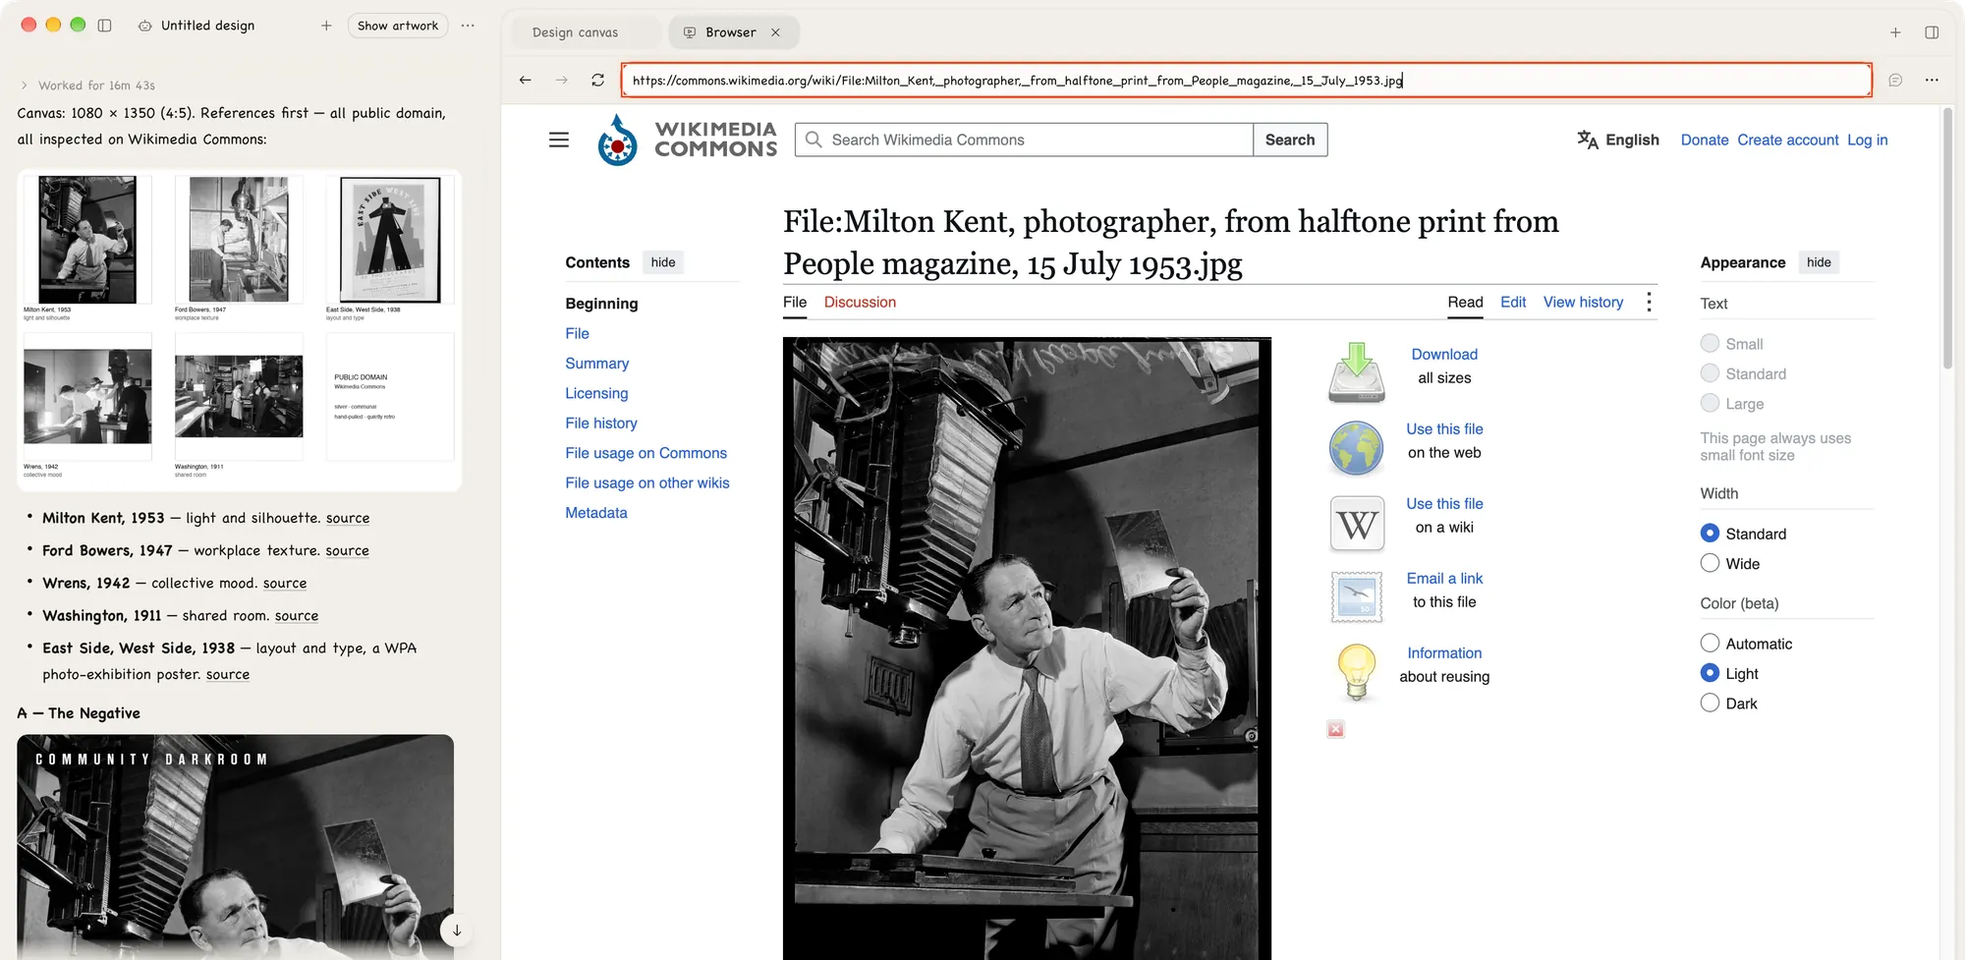
Task: Click the plus icon beside Untitled design
Action: (326, 26)
